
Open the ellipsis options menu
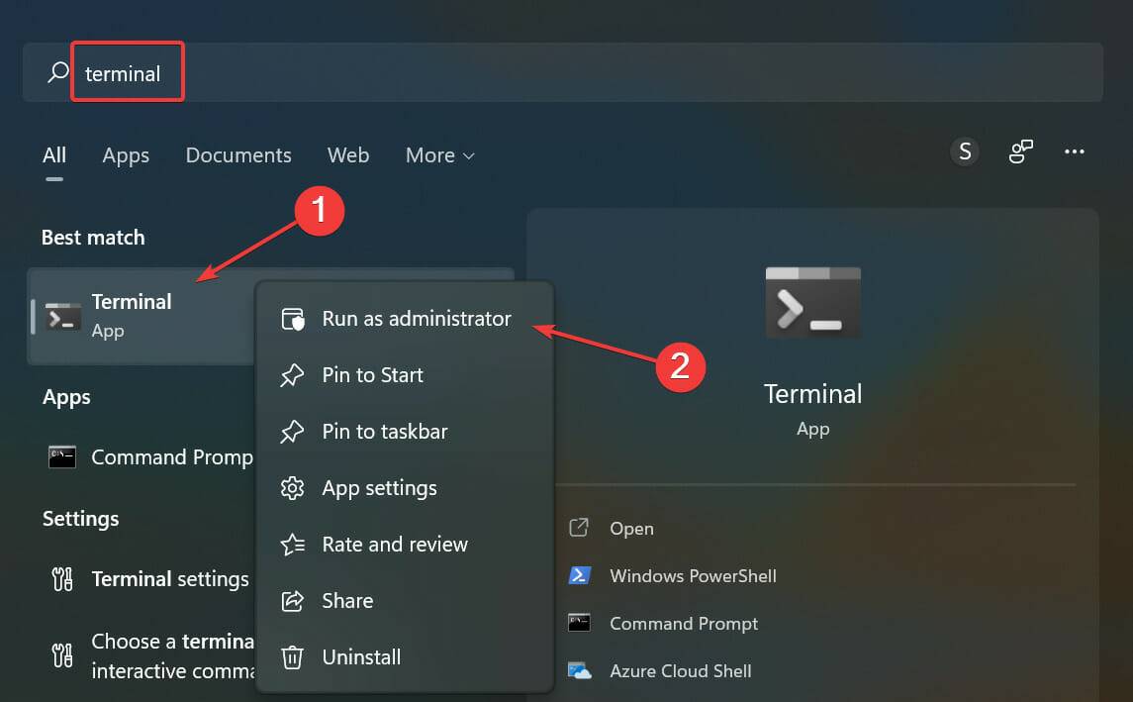1075,151
